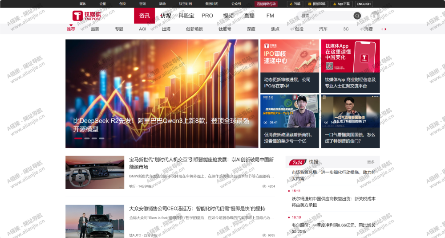
Task: Open the Qwen3 headline carousel banner
Action: tap(162, 94)
